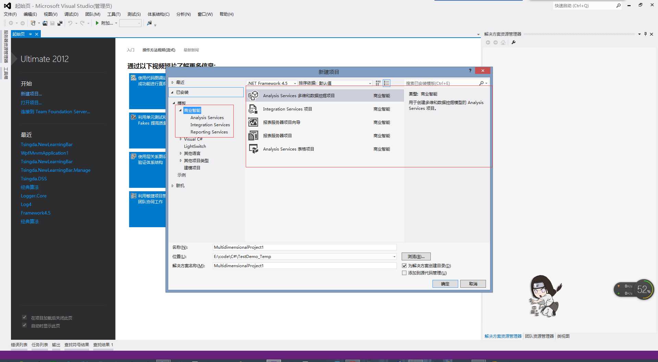The width and height of the screenshot is (658, 362).
Task: Select the Analysis Services 表格项目 template icon
Action: click(253, 149)
